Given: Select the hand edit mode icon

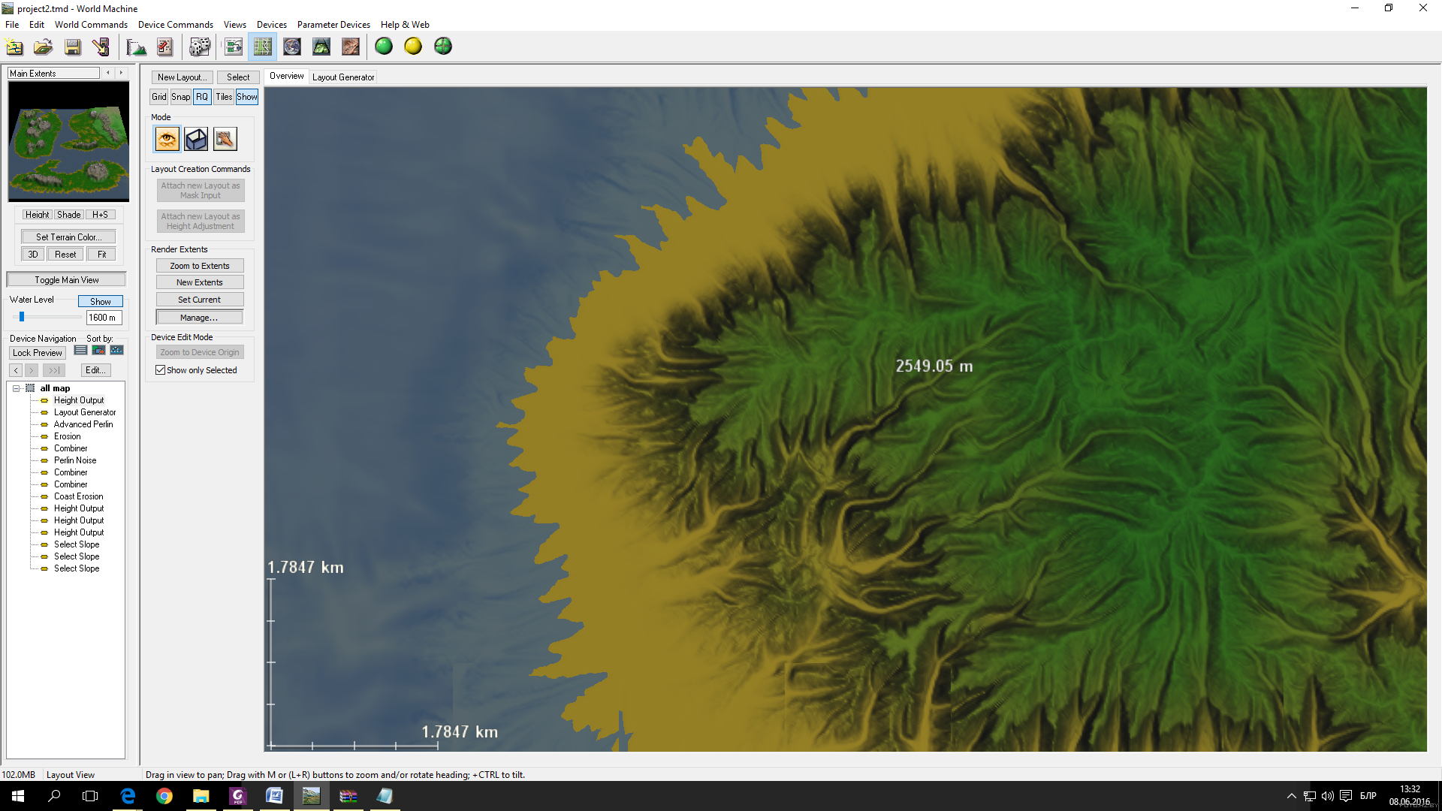Looking at the screenshot, I should coord(225,139).
